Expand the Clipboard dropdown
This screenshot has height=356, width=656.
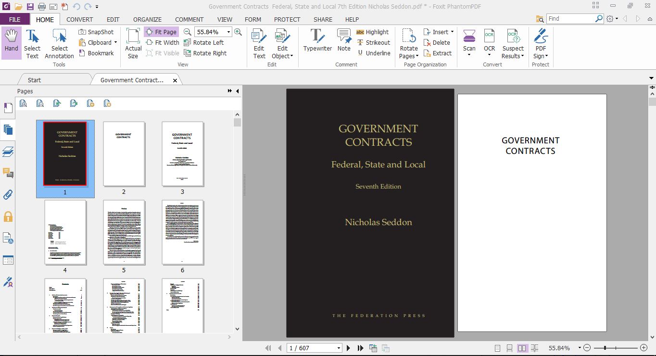tap(115, 42)
